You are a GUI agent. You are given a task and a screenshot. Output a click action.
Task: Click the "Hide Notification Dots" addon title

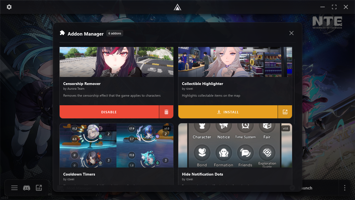tap(202, 174)
